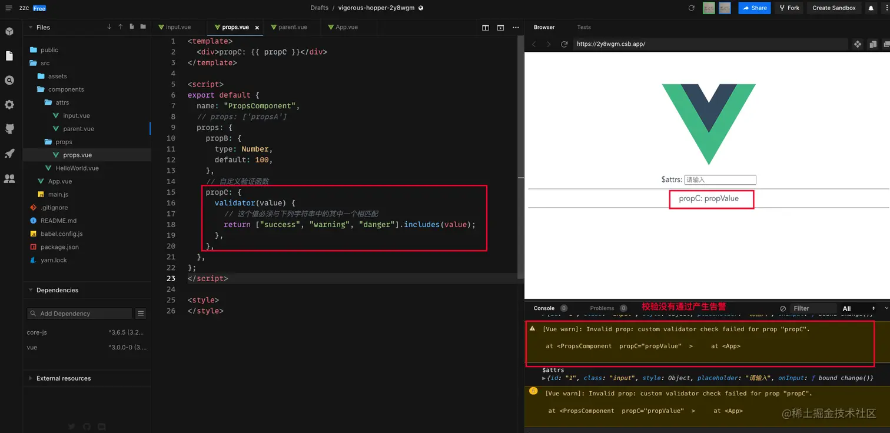Open the Live collaboration people icon
Screen dimensions: 890x433
(x=9, y=178)
